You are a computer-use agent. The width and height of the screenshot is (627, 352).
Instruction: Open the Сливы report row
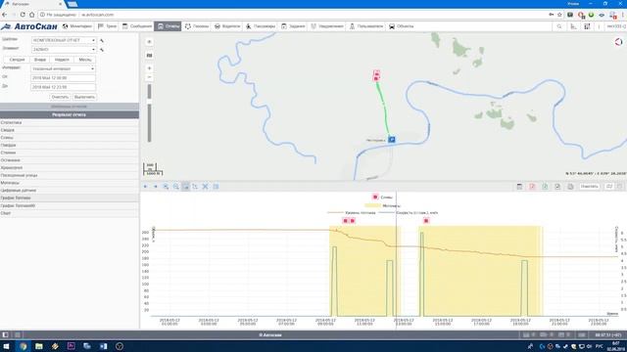click(70, 138)
